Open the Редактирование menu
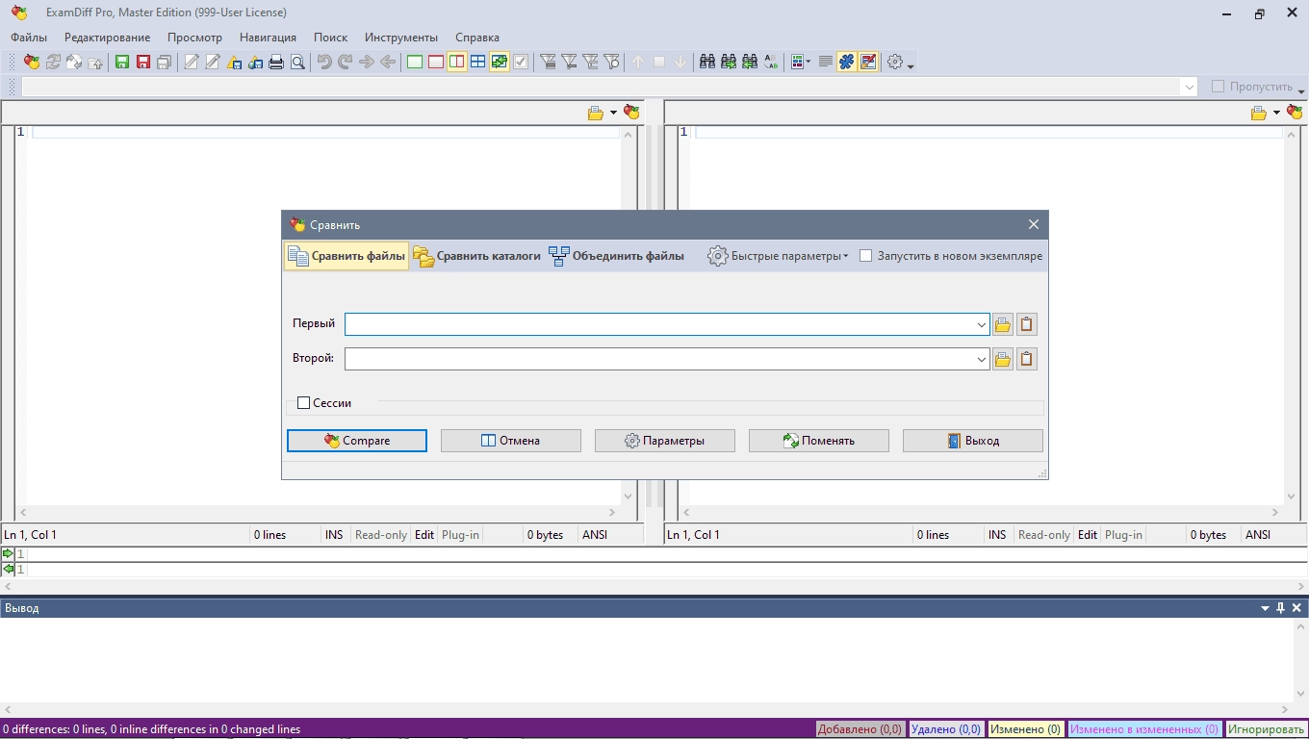 click(x=107, y=38)
